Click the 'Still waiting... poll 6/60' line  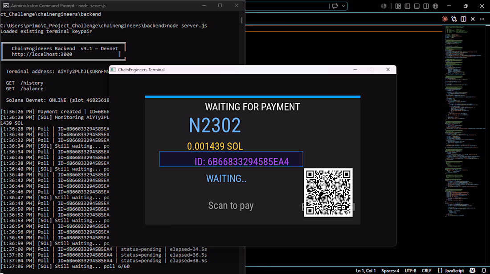pos(65,266)
